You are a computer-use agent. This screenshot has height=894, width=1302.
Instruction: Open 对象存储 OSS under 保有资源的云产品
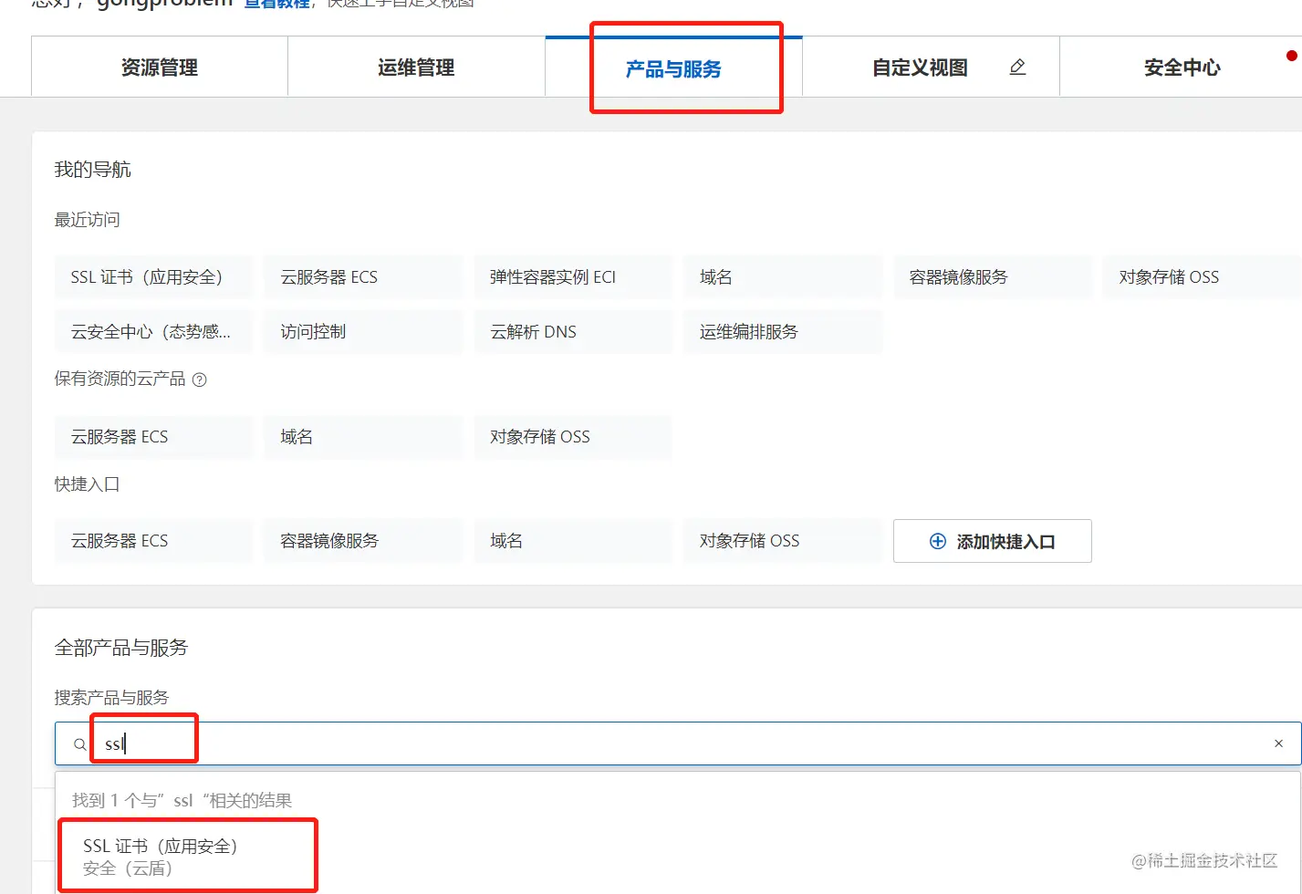click(x=573, y=437)
